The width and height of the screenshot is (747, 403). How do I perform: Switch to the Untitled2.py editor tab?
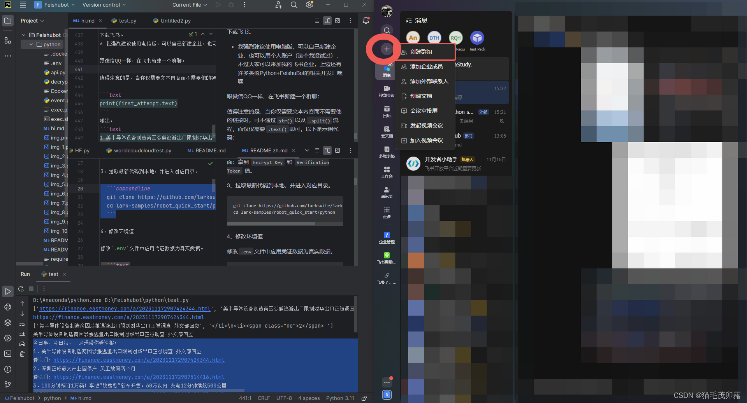(x=172, y=21)
